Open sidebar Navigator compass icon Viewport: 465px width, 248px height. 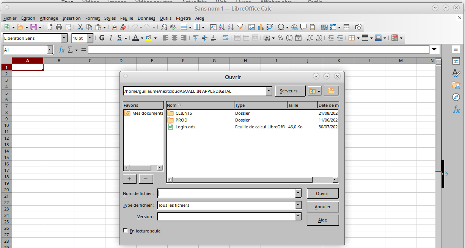(x=456, y=97)
